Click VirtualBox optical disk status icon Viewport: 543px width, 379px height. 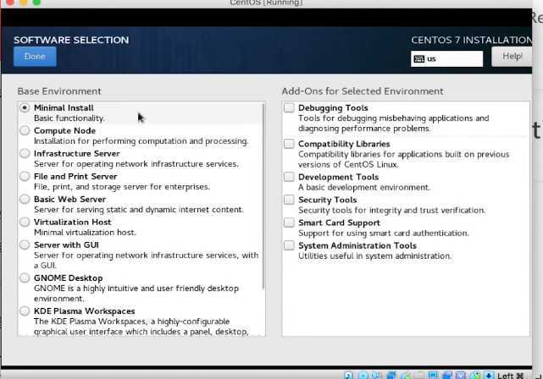point(363,376)
